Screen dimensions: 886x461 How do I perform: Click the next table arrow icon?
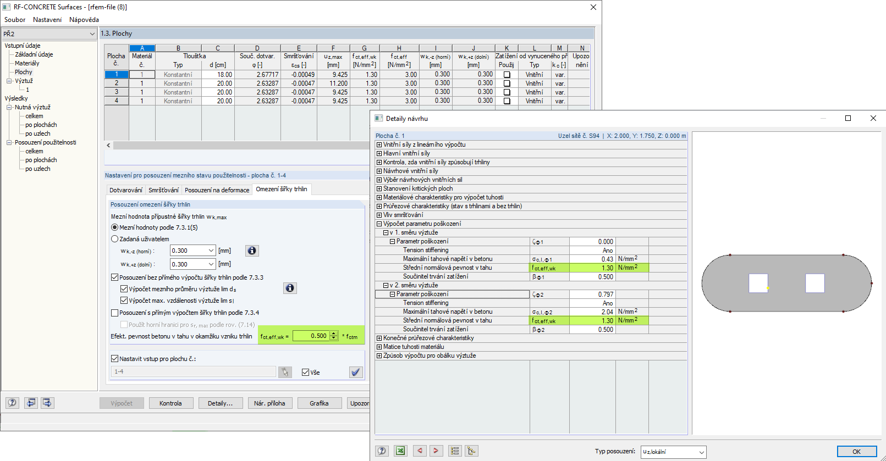pos(47,403)
